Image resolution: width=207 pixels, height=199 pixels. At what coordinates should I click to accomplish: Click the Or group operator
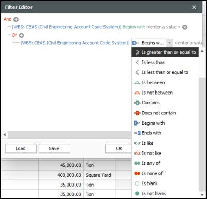pos(14,35)
